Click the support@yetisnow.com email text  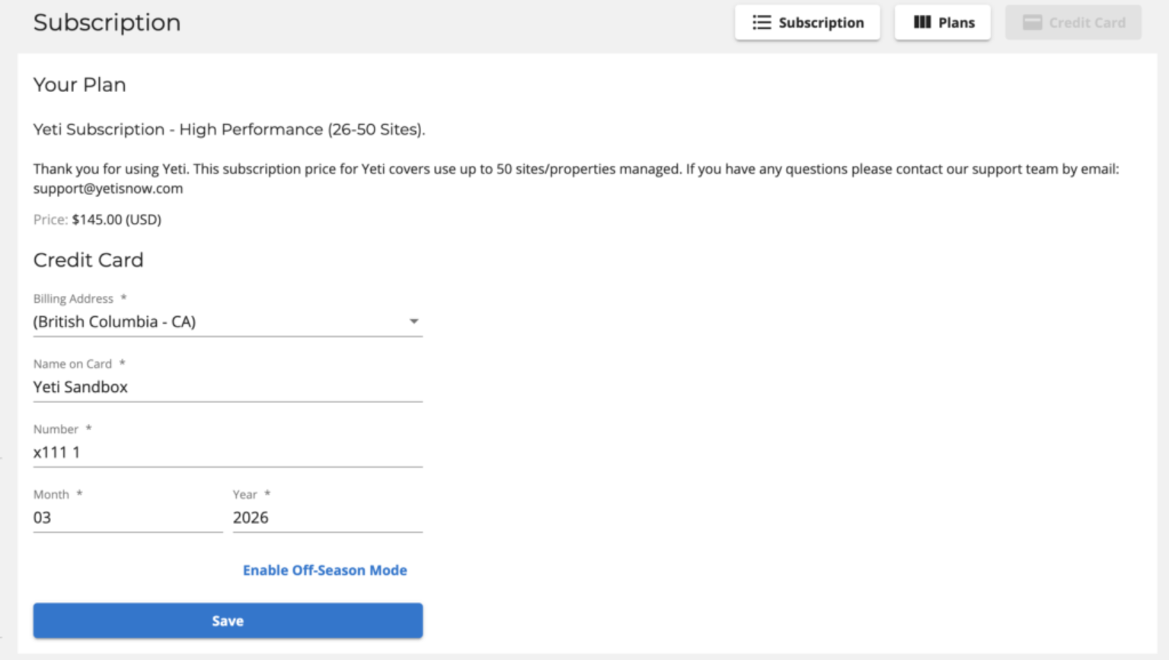click(108, 189)
